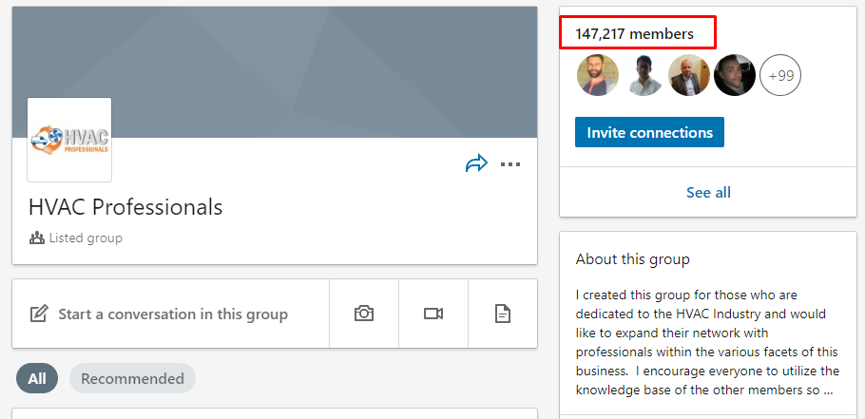This screenshot has height=419, width=865.
Task: Click the About this group heading
Action: click(x=632, y=259)
